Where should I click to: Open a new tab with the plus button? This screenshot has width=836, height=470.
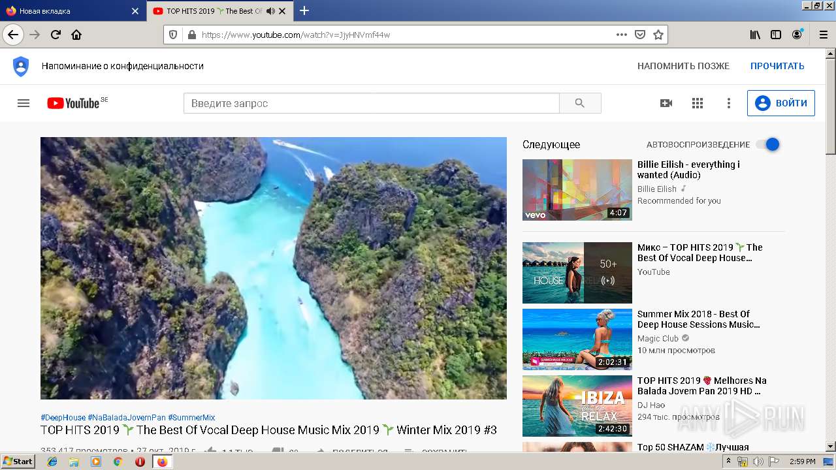(x=304, y=10)
